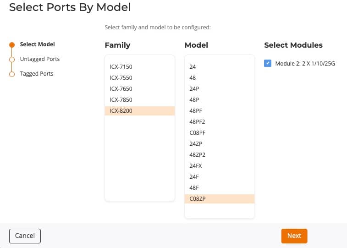Choose the C08PF model
The width and height of the screenshot is (347, 248).
[x=220, y=133]
